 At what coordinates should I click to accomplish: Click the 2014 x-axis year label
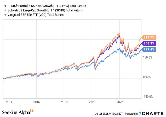click(x=9, y=102)
